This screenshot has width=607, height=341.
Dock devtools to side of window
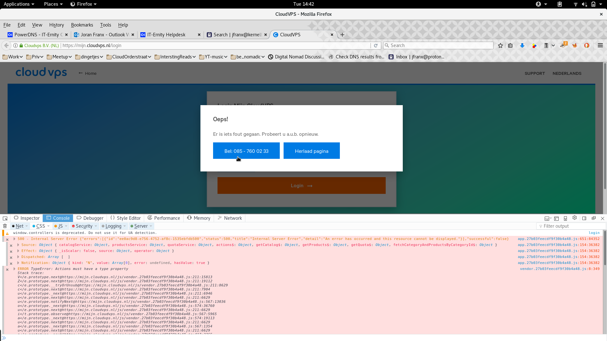(x=584, y=218)
